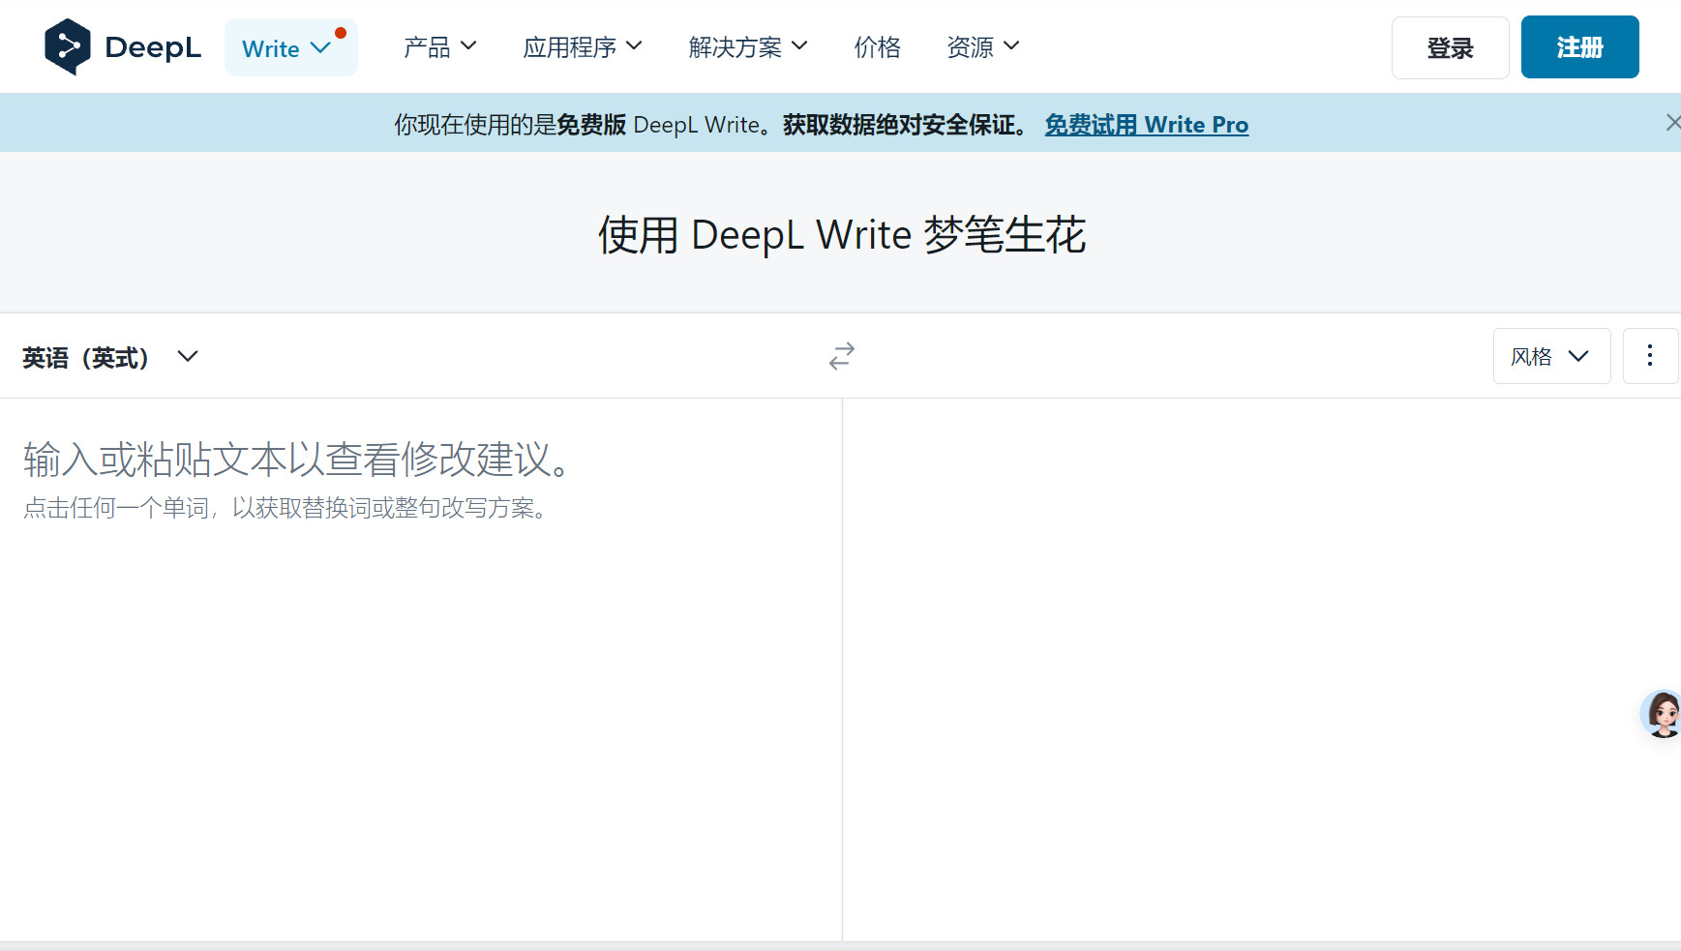Image resolution: width=1681 pixels, height=951 pixels.
Task: Click the DeepL logo icon
Action: [68, 46]
